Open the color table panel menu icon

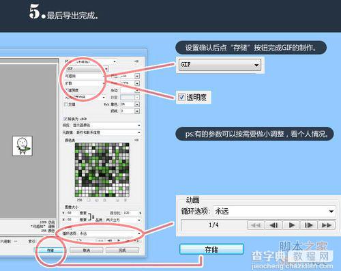click(136, 140)
